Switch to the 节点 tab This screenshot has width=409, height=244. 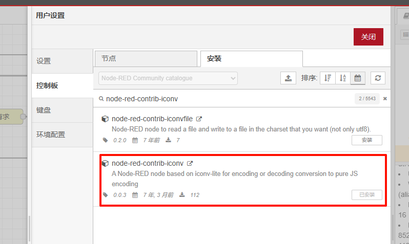click(x=146, y=59)
